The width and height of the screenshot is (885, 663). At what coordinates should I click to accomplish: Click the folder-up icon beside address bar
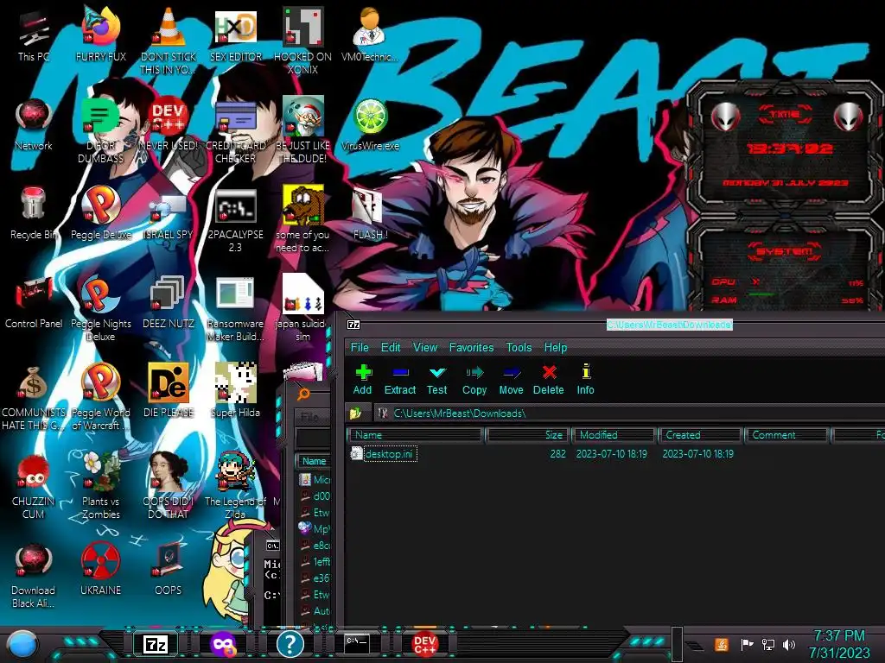point(355,414)
